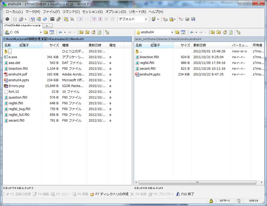Open Preferences via the gear icon
The height and width of the screenshot is (206, 267).
click(7, 19)
